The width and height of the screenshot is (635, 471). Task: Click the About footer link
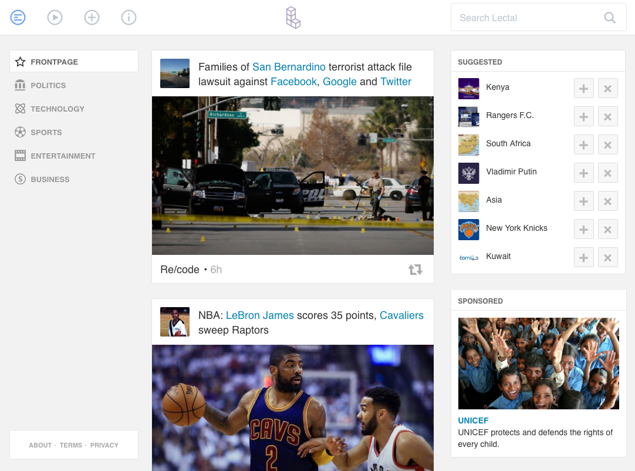coord(40,445)
